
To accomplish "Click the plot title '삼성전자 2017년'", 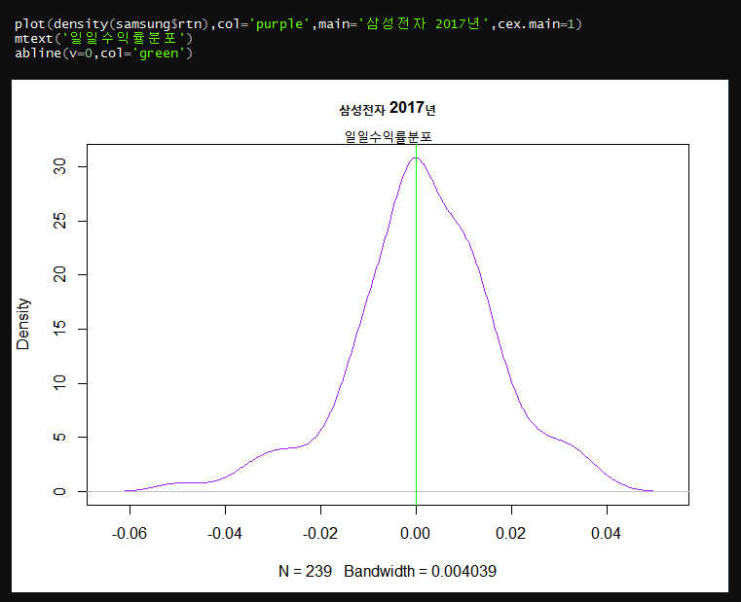I will 387,109.
